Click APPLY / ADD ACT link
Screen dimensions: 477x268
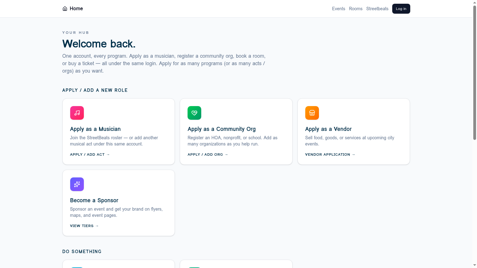tap(90, 154)
